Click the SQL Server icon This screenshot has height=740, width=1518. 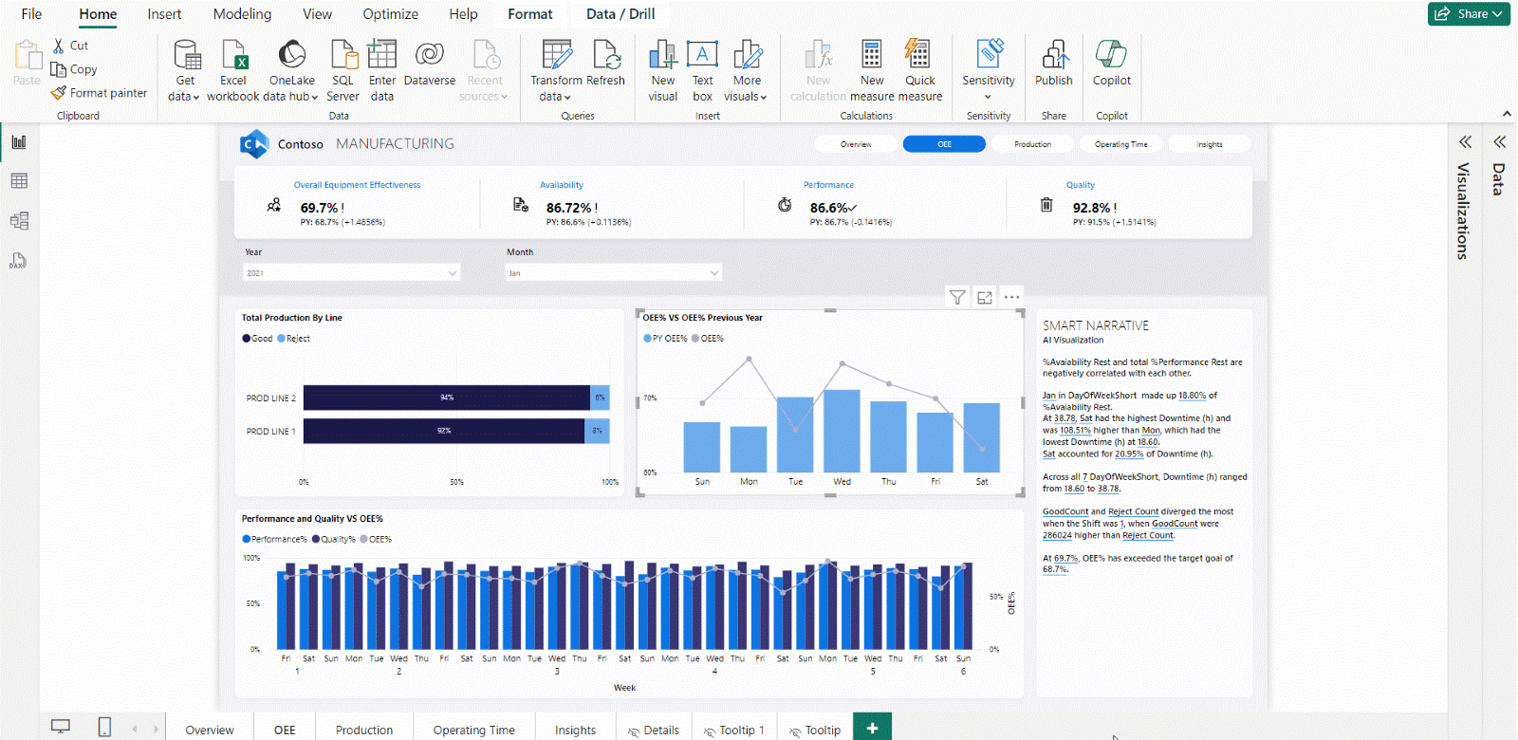pos(342,55)
